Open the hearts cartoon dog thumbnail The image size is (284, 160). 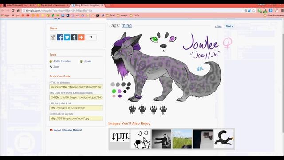141,139
